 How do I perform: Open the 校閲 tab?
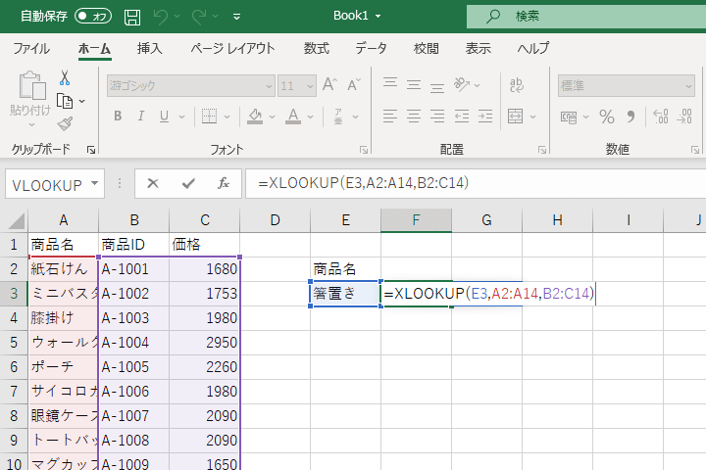(426, 48)
